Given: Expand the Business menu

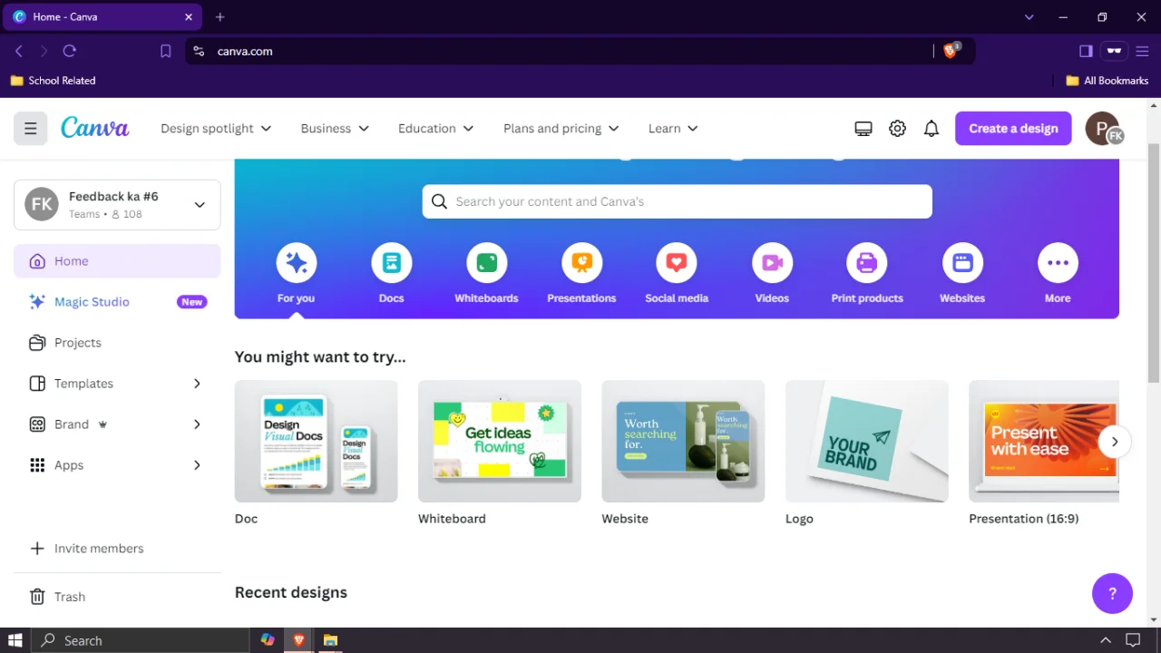Looking at the screenshot, I should point(335,129).
